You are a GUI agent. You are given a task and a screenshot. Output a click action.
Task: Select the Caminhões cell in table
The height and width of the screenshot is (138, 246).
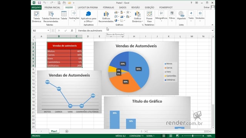pos(59,62)
